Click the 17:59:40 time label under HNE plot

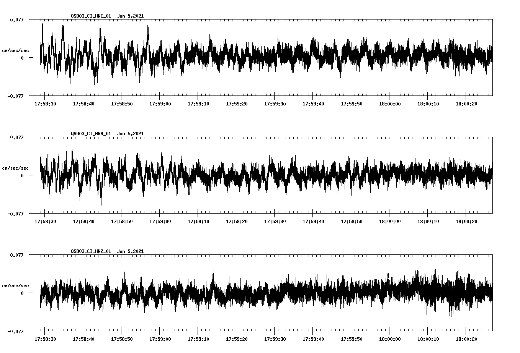313,104
